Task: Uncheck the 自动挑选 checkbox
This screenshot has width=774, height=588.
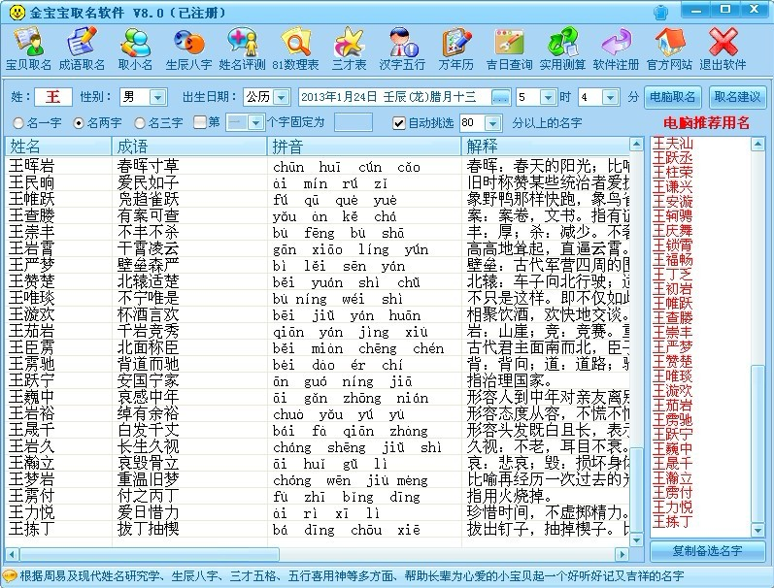Action: click(x=399, y=123)
